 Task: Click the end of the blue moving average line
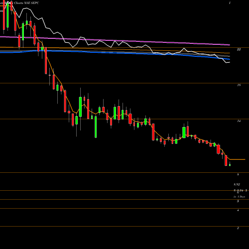point(230,59)
